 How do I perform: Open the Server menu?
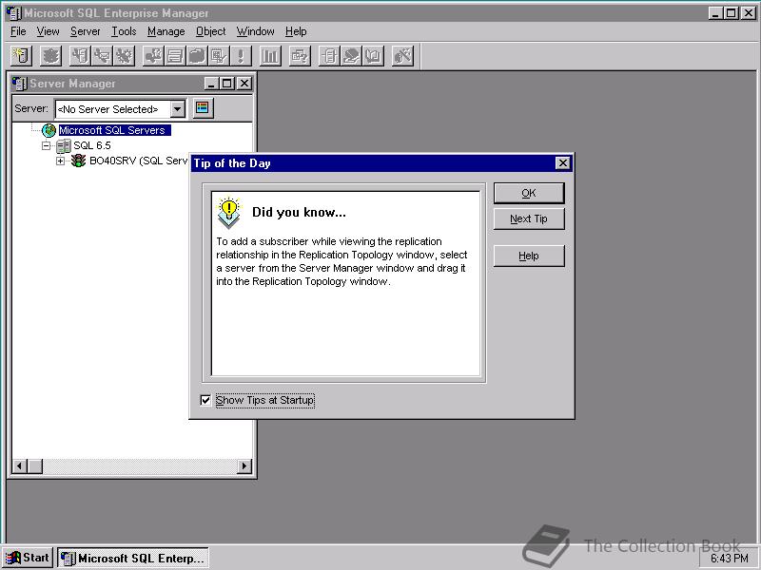click(x=85, y=31)
